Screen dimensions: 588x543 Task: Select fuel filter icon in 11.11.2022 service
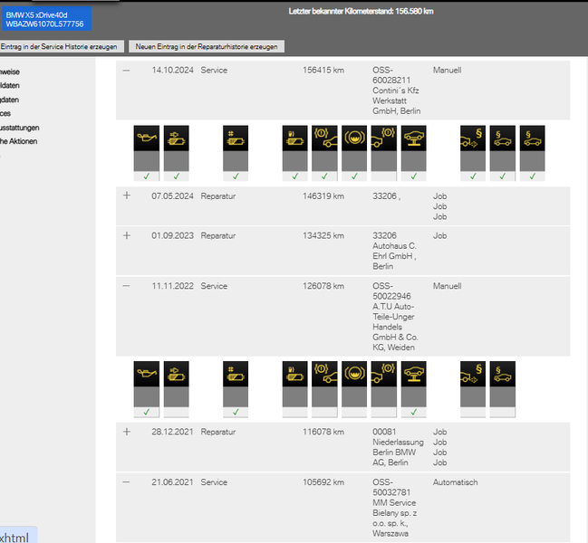(x=294, y=374)
